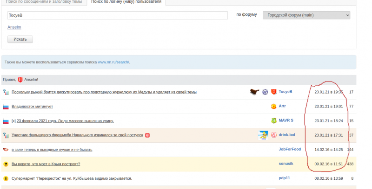
Task: Click the green shield badge next to MAVR S
Action: 274,121
